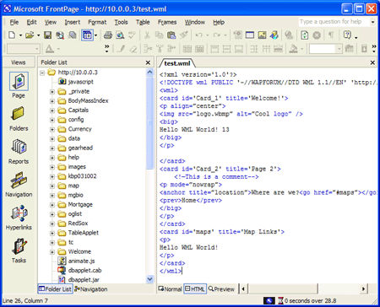The image size is (380, 307).
Task: Click the Insert Picture From File icon
Action: pos(262,35)
